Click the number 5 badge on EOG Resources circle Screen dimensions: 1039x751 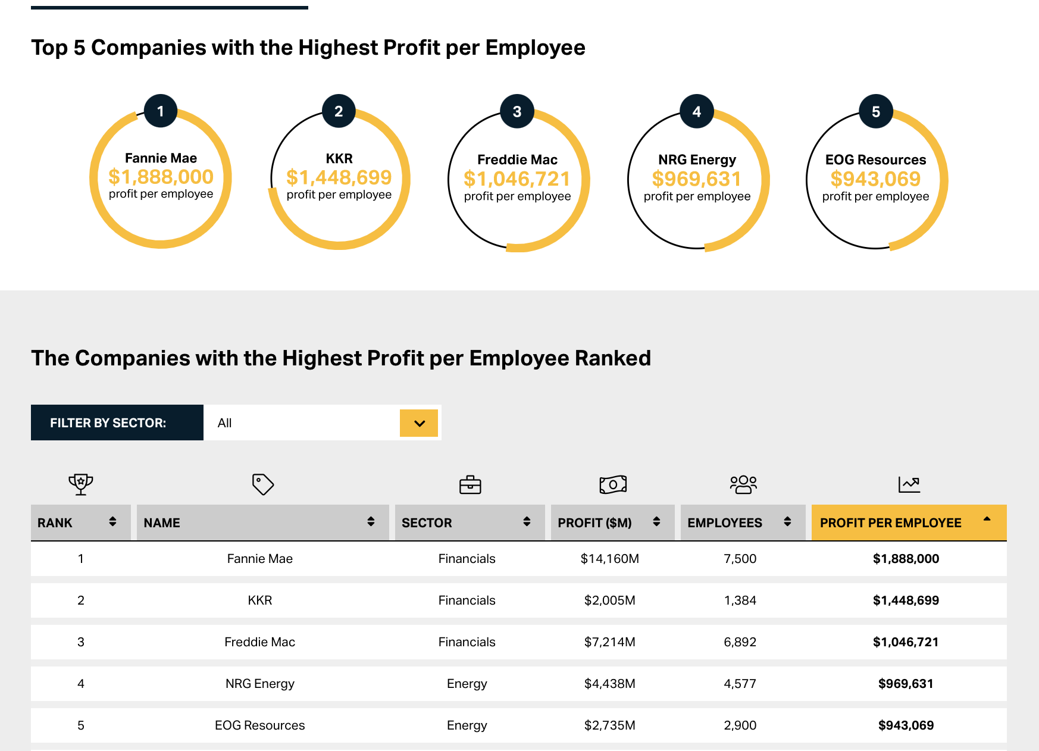876,111
